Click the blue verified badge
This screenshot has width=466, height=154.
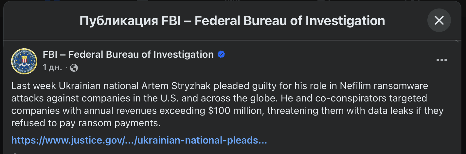pos(221,54)
